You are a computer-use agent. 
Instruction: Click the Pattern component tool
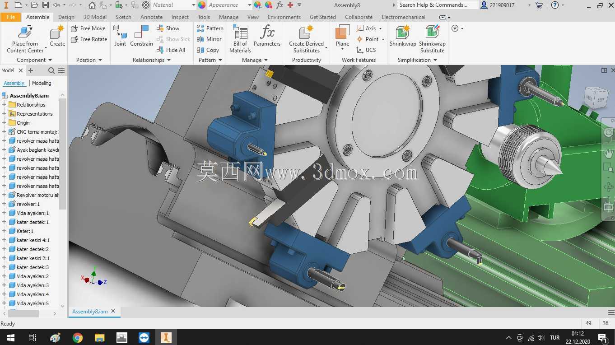[210, 28]
